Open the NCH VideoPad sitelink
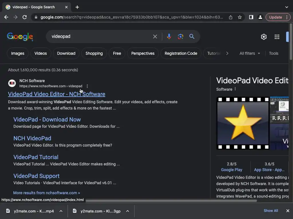The width and height of the screenshot is (293, 219). (32, 138)
